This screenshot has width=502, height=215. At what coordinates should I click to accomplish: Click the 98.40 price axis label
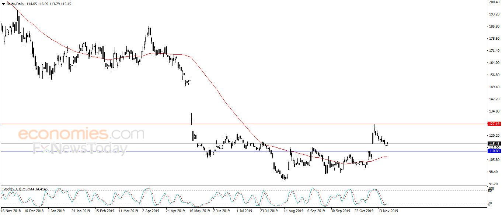point(493,172)
